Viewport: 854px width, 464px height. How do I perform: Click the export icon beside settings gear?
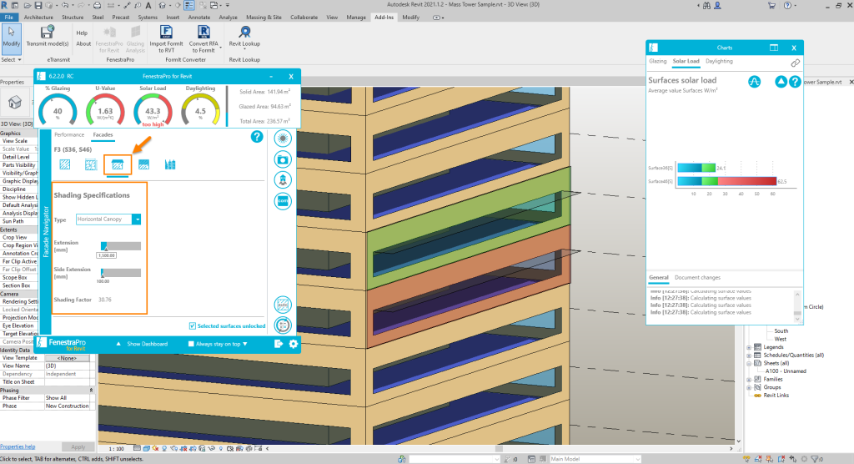[279, 344]
